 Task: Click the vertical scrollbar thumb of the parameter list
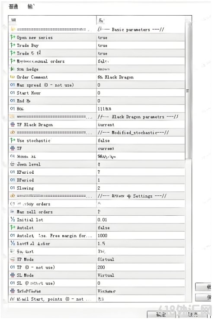(x=188, y=90)
